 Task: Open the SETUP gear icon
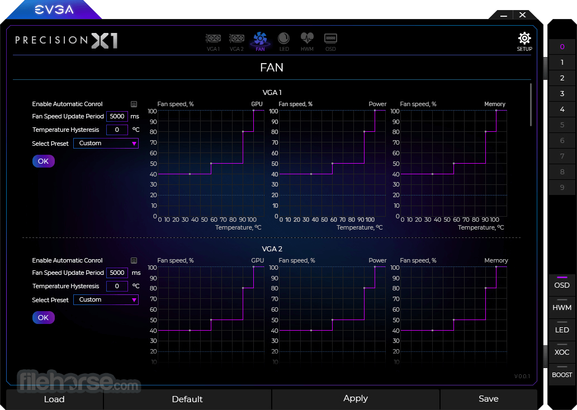pos(524,41)
